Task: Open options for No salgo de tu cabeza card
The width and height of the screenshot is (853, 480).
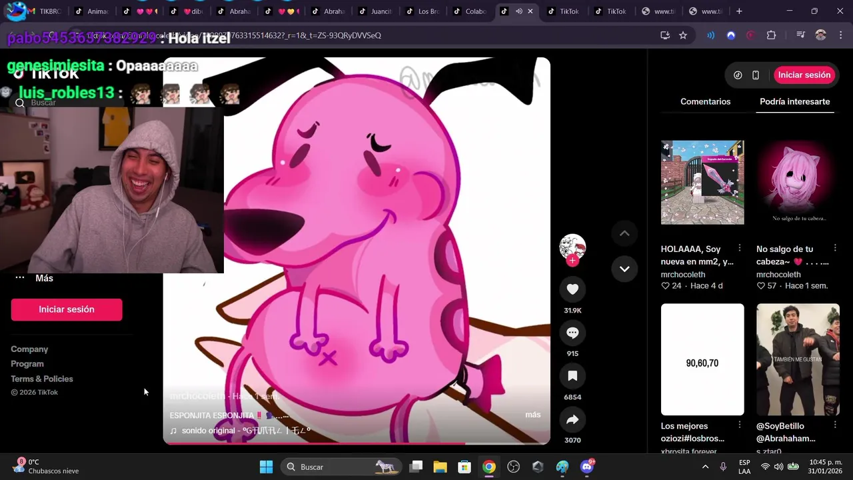Action: 835,248
